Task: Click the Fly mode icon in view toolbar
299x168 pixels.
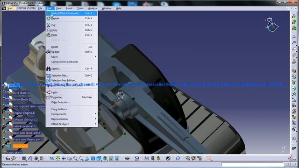Action: 52,158
